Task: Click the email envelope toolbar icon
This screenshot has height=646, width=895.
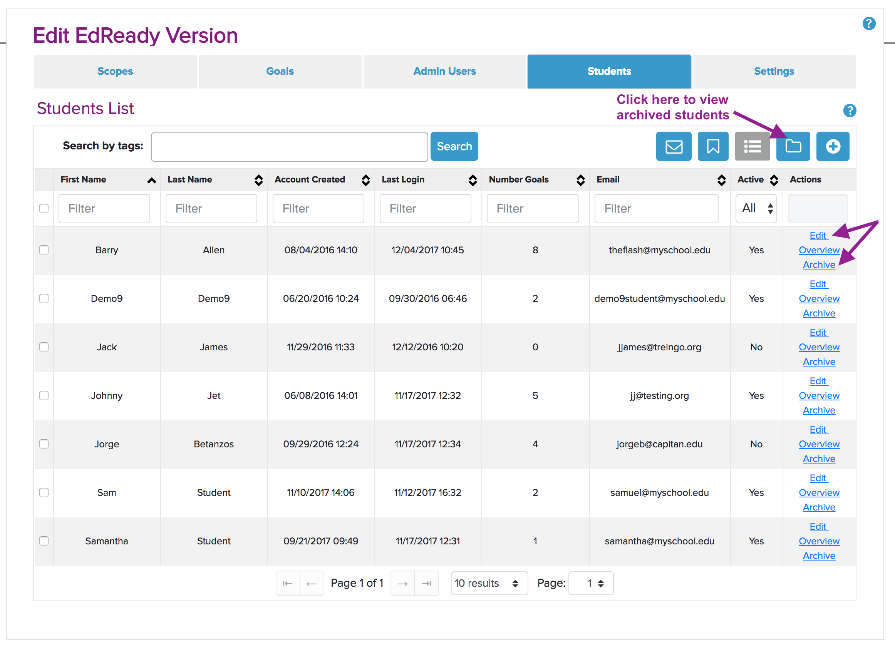Action: [x=674, y=146]
